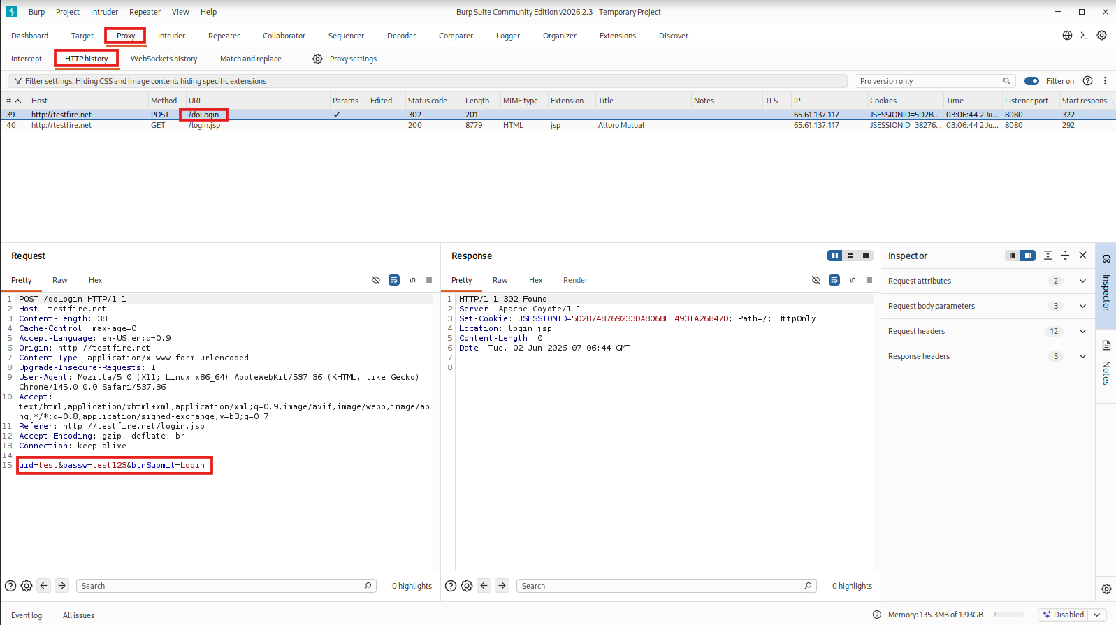Dock Inspector to left layout
The height and width of the screenshot is (625, 1116).
(x=1013, y=256)
